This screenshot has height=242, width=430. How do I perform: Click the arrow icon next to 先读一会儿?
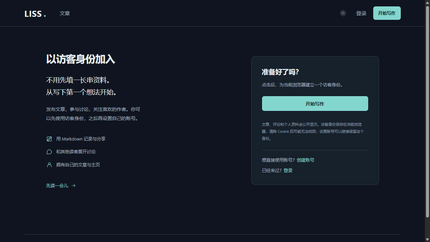coord(74,186)
